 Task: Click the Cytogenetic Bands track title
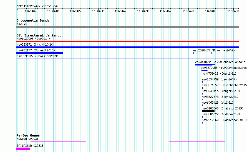coord(33,20)
